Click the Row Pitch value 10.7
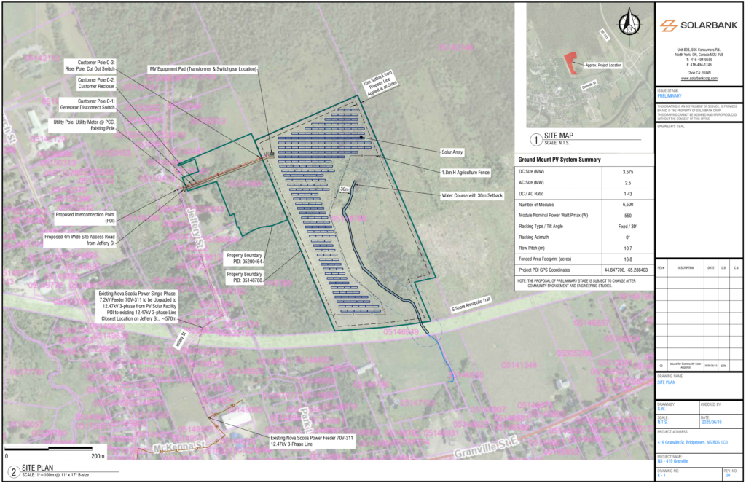The image size is (746, 483). pyautogui.click(x=627, y=248)
